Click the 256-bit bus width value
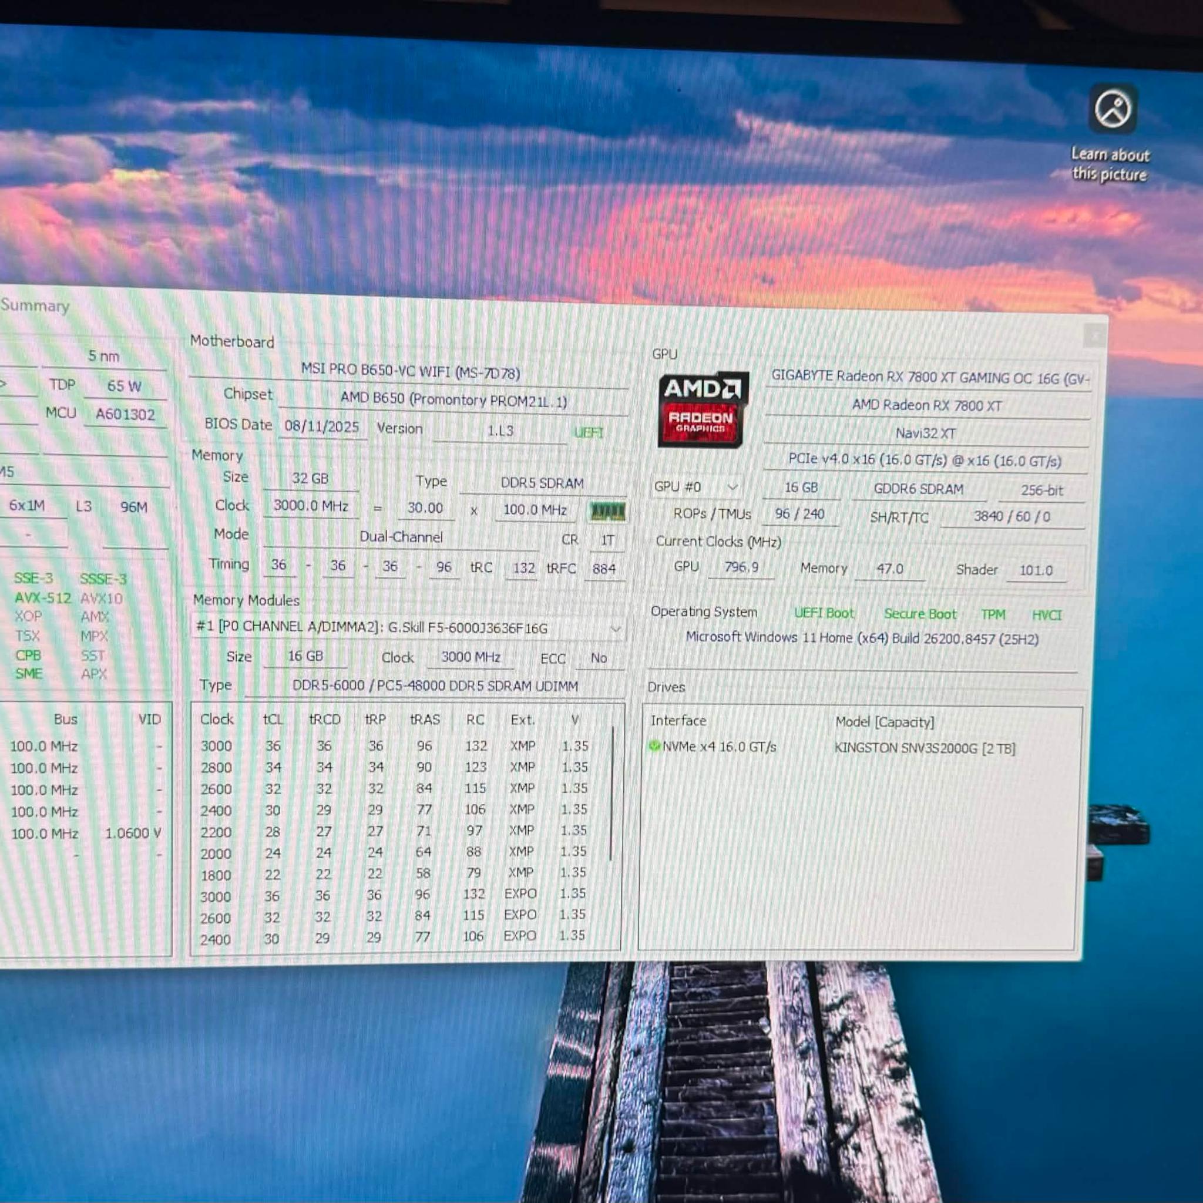The image size is (1203, 1203). point(1041,490)
